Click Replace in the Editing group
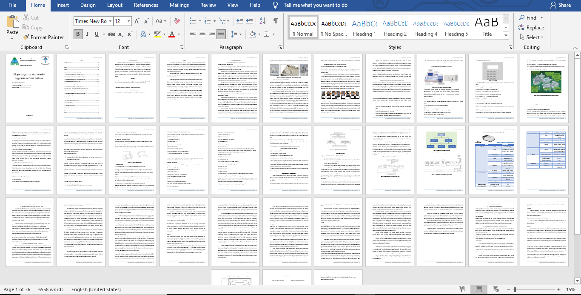This screenshot has width=581, height=295. pyautogui.click(x=531, y=28)
